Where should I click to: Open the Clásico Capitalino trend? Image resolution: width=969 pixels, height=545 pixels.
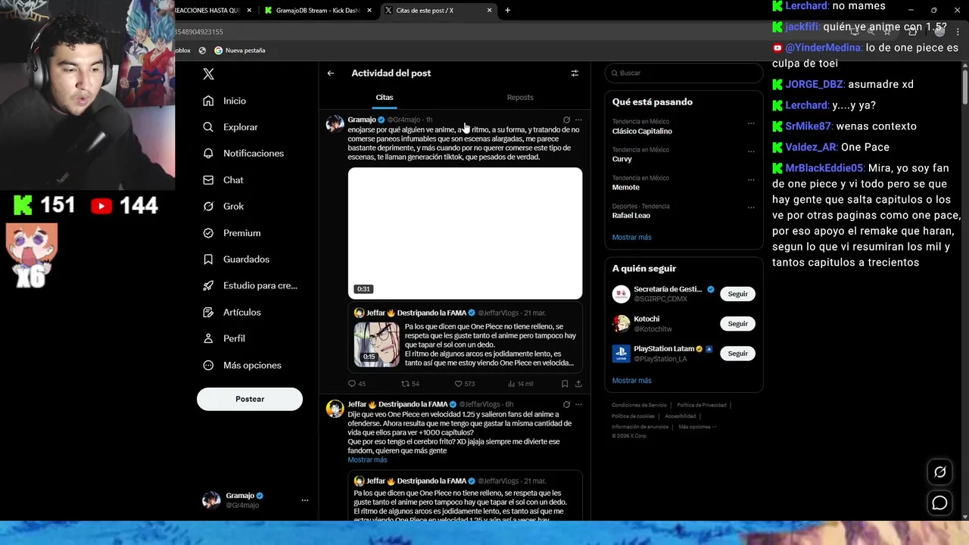[x=642, y=131]
